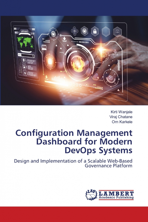148x222 pixels.
Task: Click the dollar sign icon in side panel
Action: point(25,73)
